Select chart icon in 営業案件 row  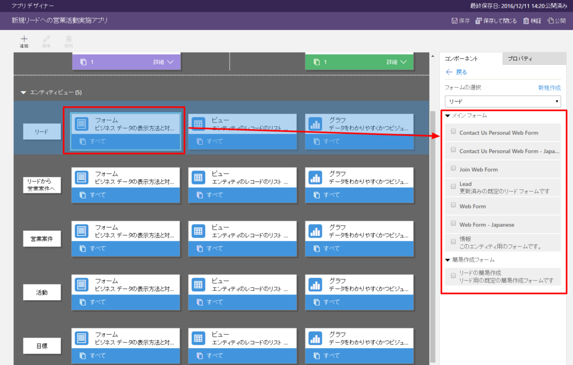[316, 231]
